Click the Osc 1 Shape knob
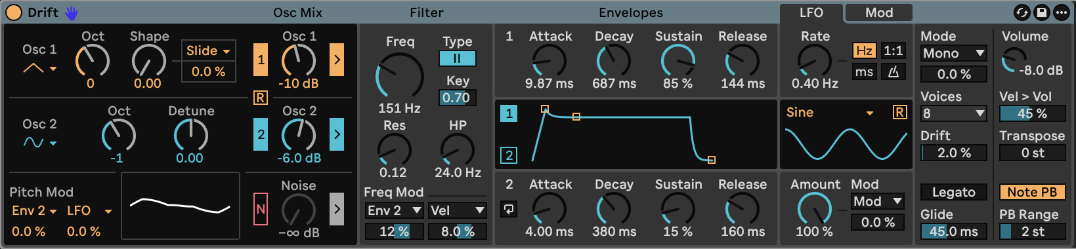The image size is (1076, 249). tap(149, 61)
